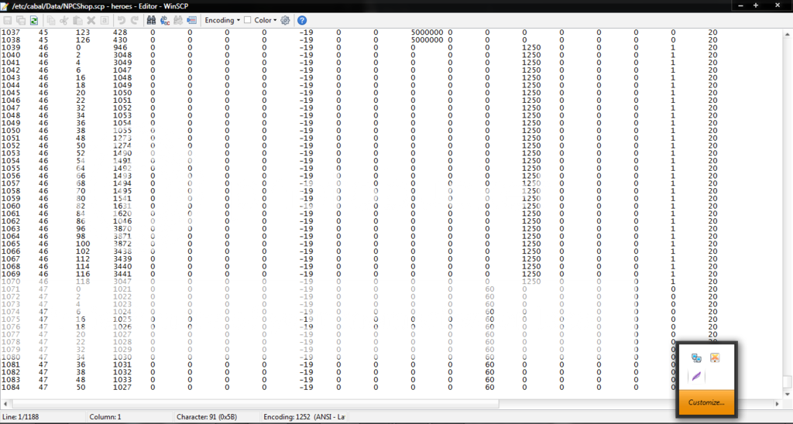Click the Replace text icon
Screen dimensions: 793x424
pyautogui.click(x=166, y=20)
